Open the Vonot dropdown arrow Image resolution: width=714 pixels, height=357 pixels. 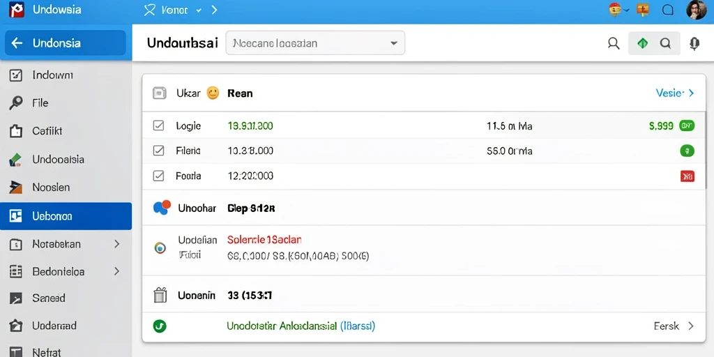click(x=199, y=10)
